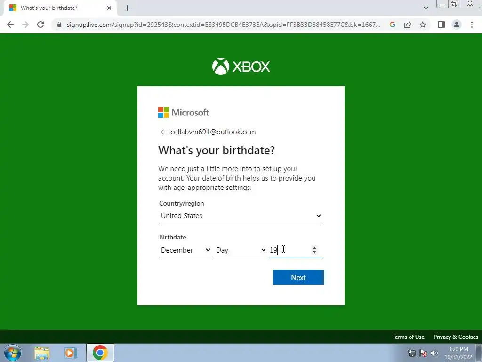This screenshot has height=362, width=482.
Task: Decrease year with down stepper arrow
Action: [x=314, y=252]
